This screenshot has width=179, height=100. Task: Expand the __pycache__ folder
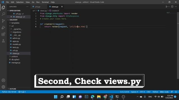pyautogui.click(x=19, y=29)
